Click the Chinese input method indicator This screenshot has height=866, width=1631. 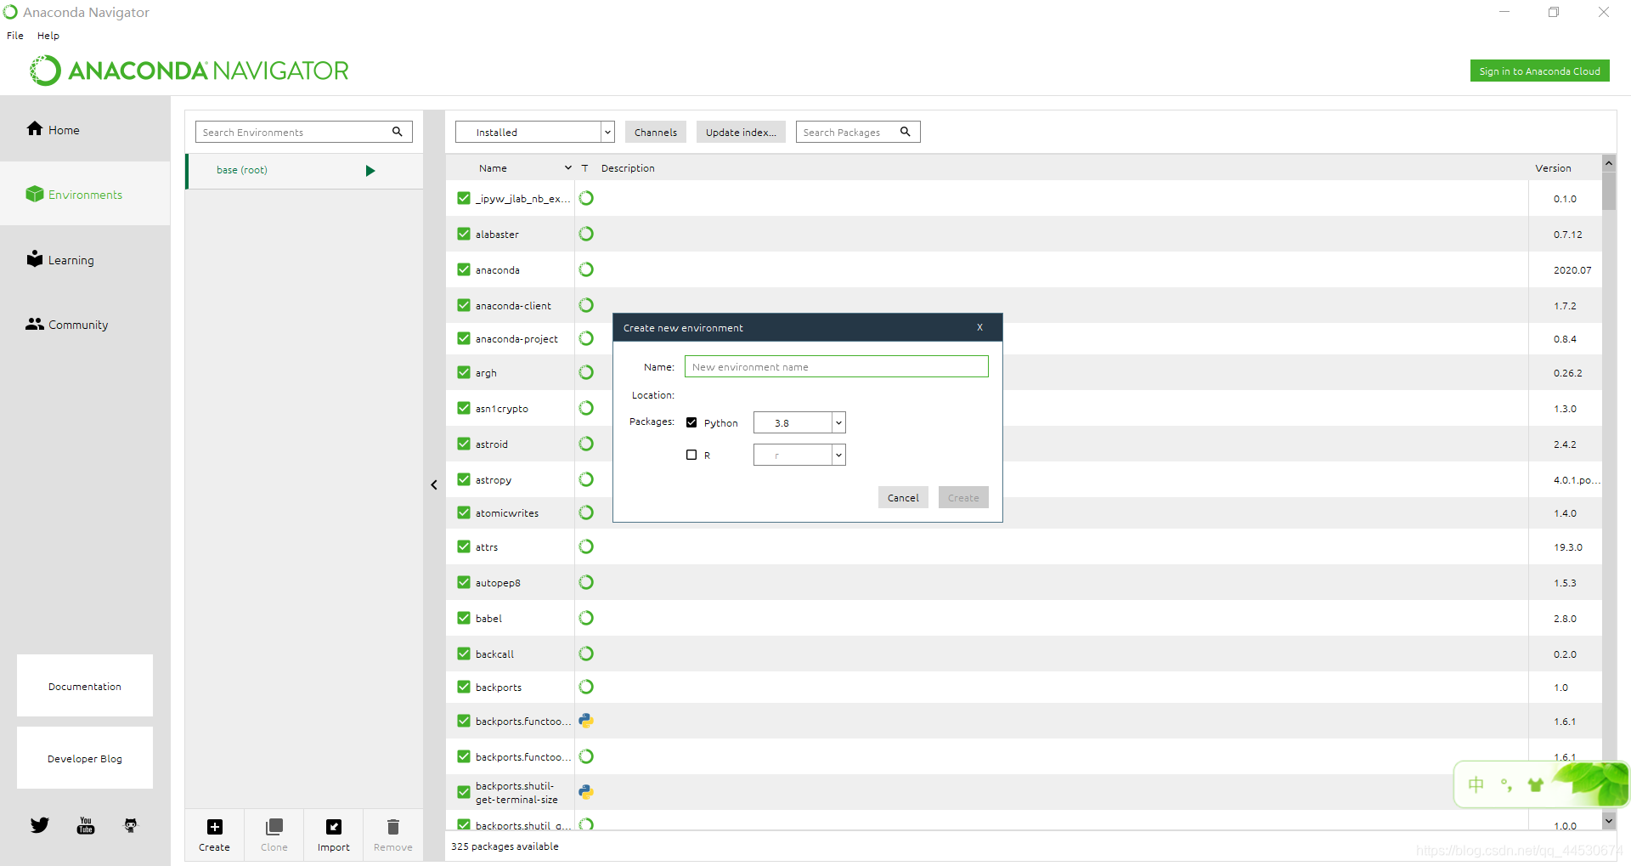(1476, 784)
